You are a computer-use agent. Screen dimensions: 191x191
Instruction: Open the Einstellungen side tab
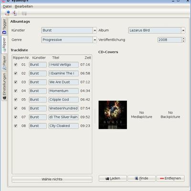point(4,86)
